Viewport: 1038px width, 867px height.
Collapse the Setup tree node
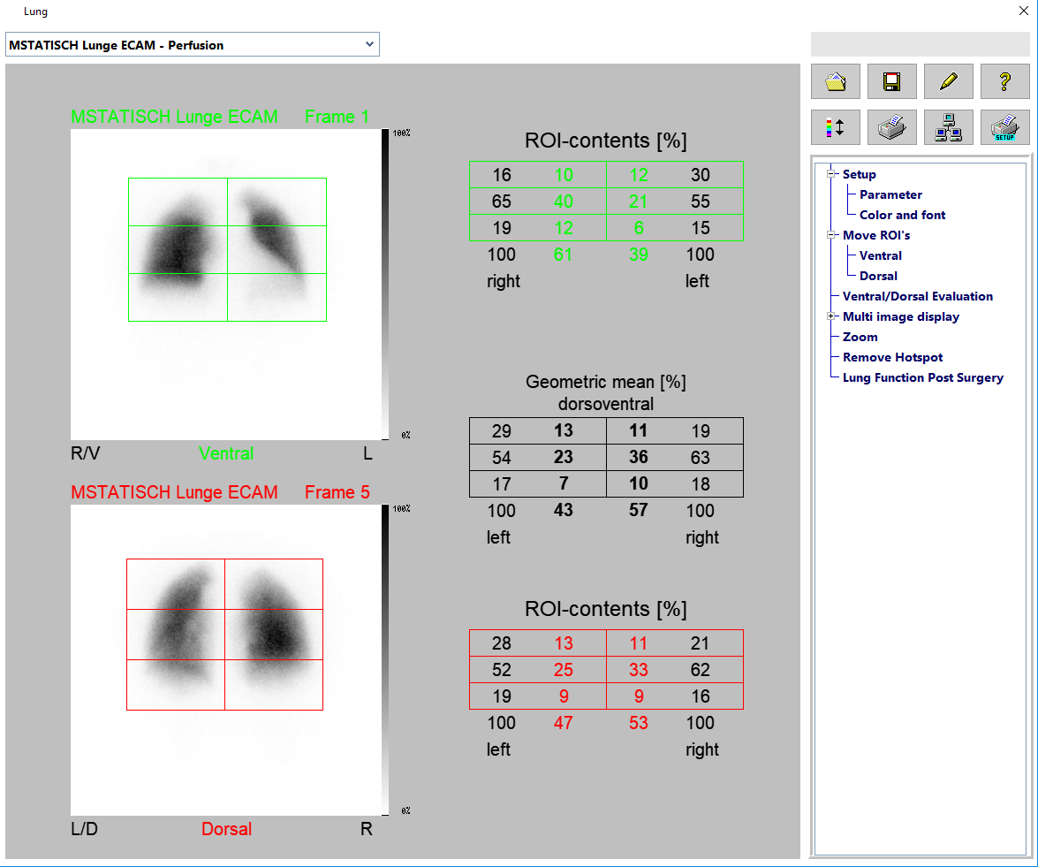click(x=831, y=174)
